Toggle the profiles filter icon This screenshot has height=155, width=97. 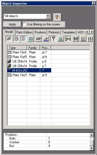9,39
